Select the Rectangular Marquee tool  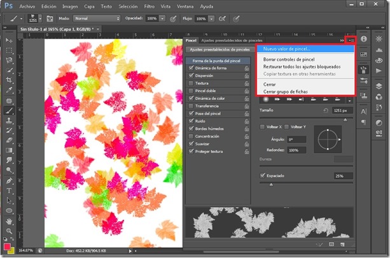click(10, 50)
